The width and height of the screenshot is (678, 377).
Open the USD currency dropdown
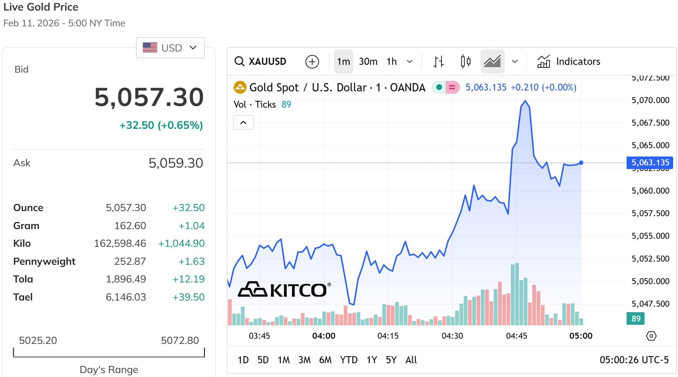(170, 48)
